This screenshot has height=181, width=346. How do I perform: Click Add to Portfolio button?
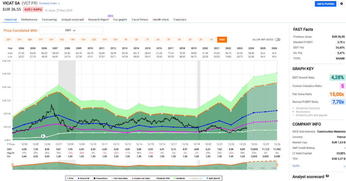coord(325,4)
